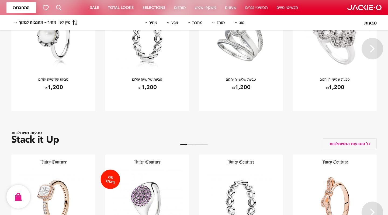Expand the סוג filter dropdown
This screenshot has height=215, width=388.
click(240, 23)
